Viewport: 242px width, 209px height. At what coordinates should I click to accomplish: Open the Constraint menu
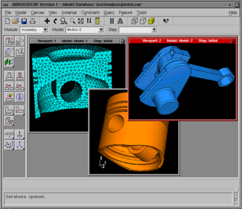tap(90, 13)
